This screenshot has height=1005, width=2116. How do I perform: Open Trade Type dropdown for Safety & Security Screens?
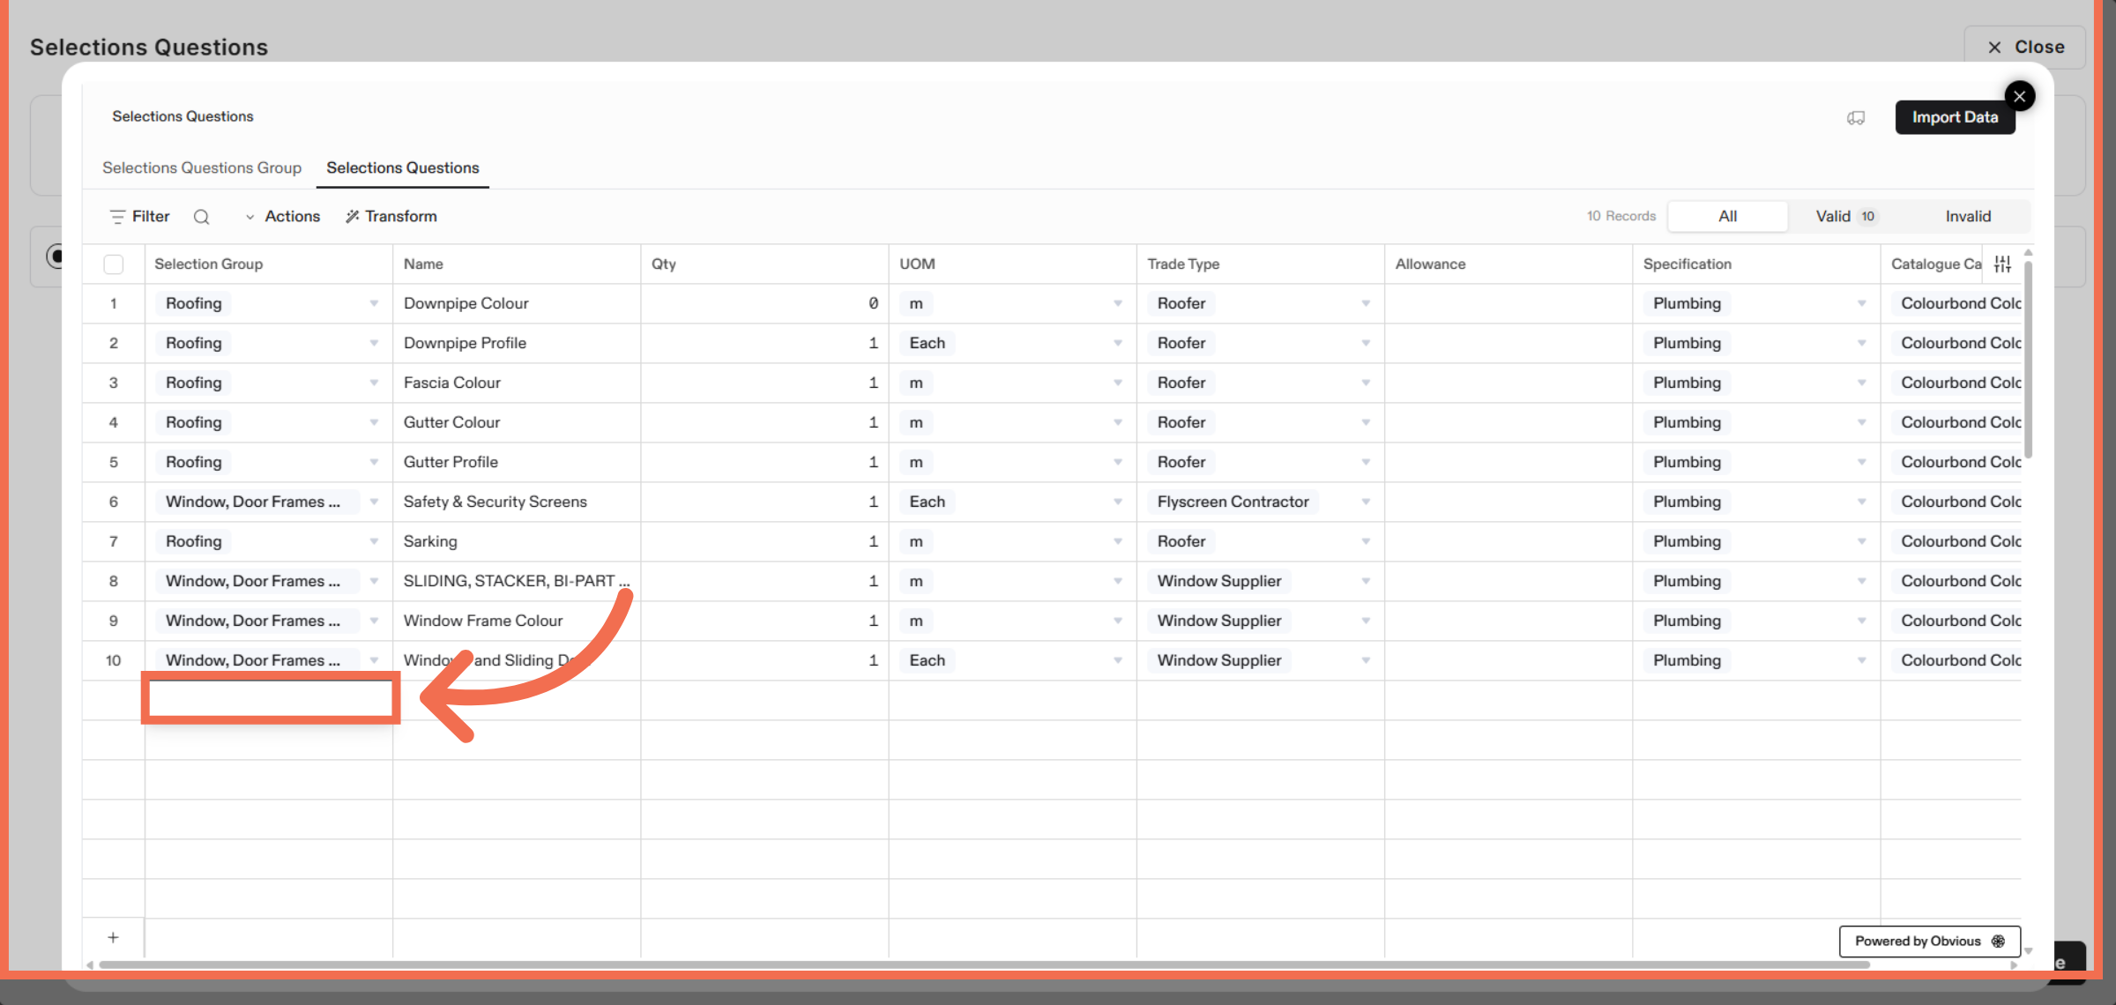click(x=1365, y=502)
